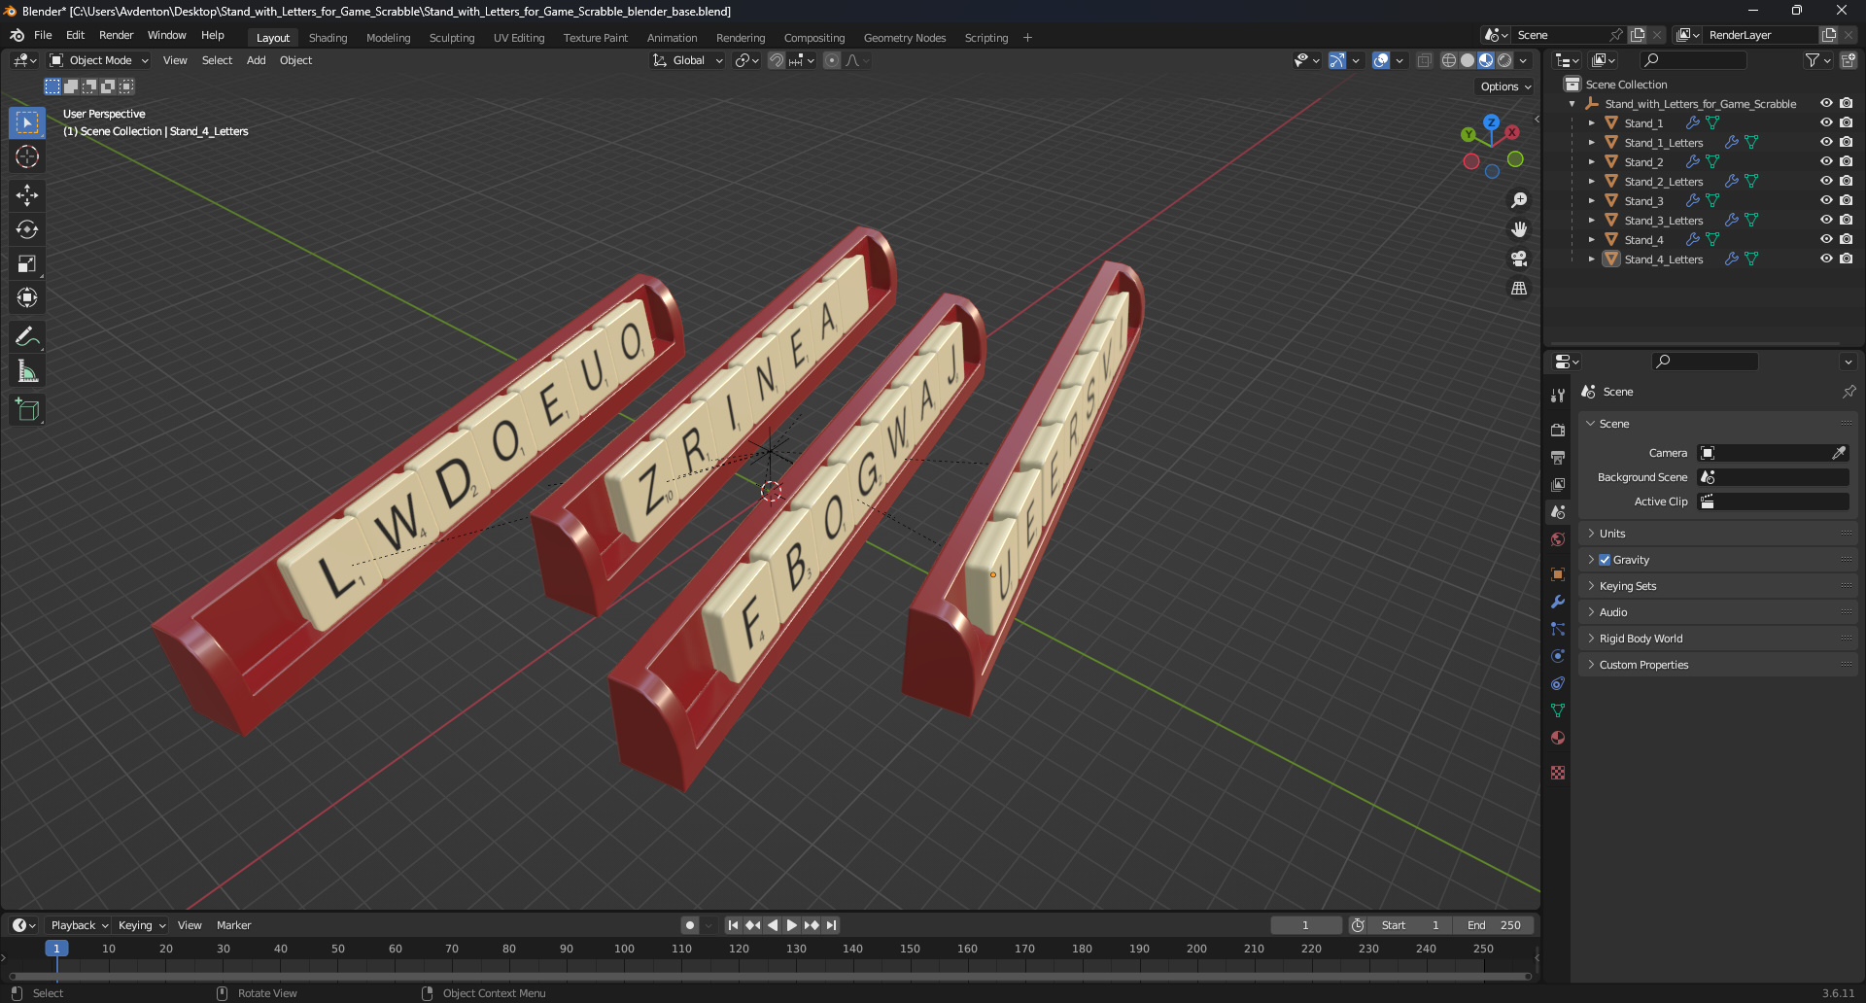Open the Tool properties tab
Viewport: 1866px width, 1003px height.
click(1558, 396)
